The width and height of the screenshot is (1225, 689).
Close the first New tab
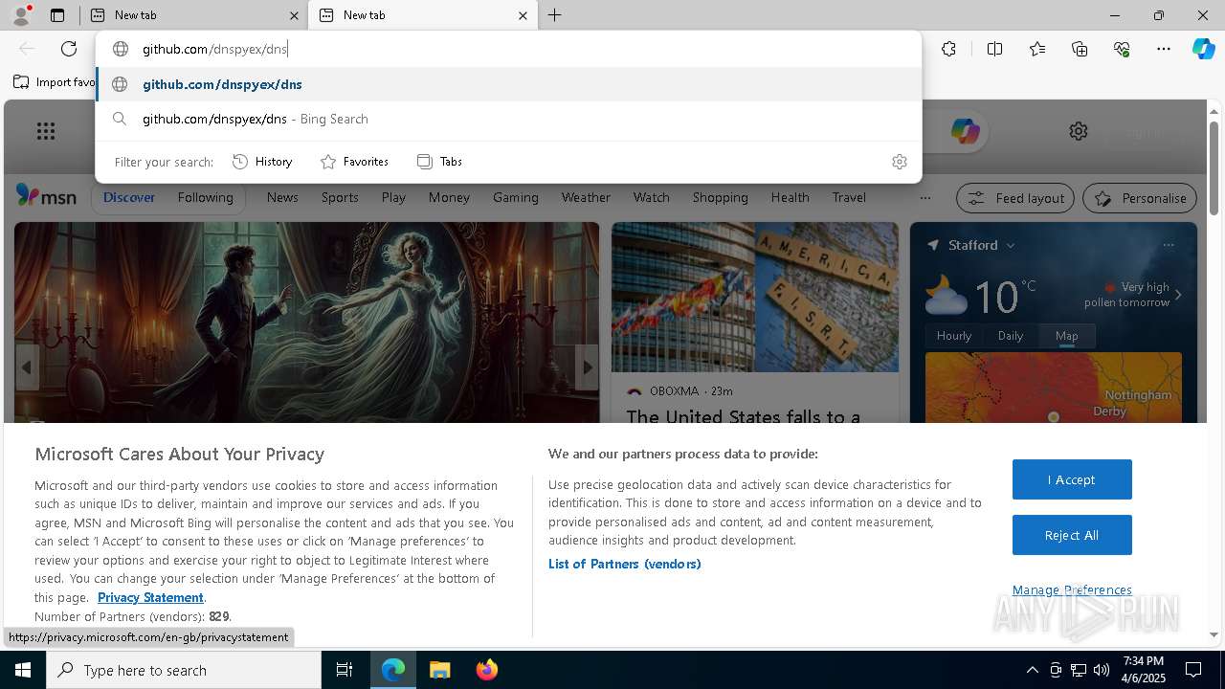coord(294,15)
